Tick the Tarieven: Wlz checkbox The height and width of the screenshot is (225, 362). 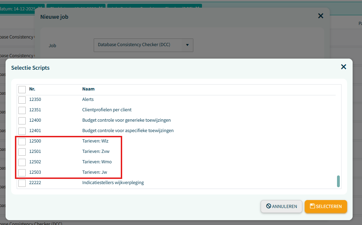coord(22,141)
